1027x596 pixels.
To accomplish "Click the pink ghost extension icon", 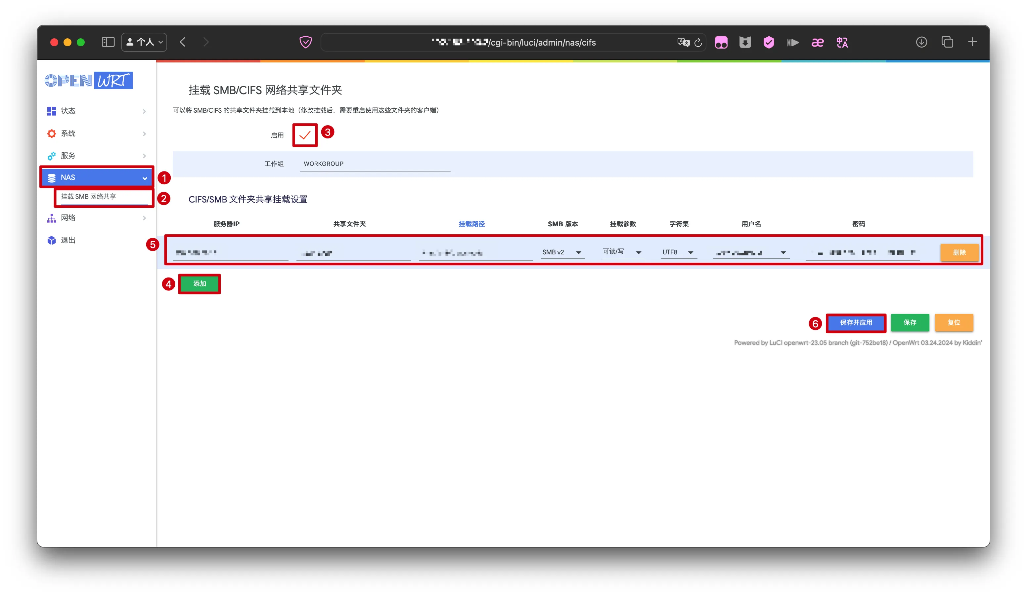I will click(x=721, y=42).
